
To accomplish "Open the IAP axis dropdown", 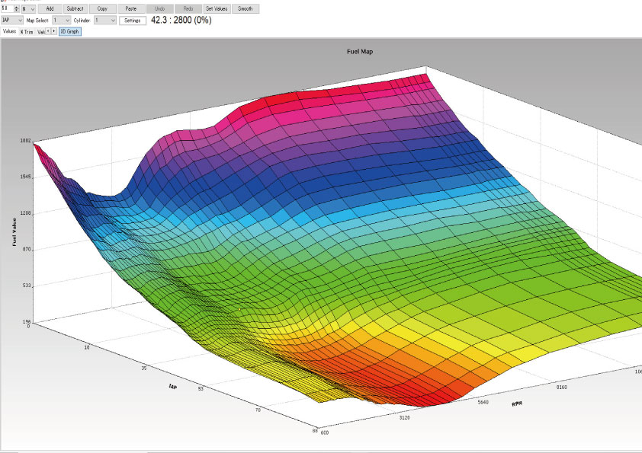I will (11, 21).
